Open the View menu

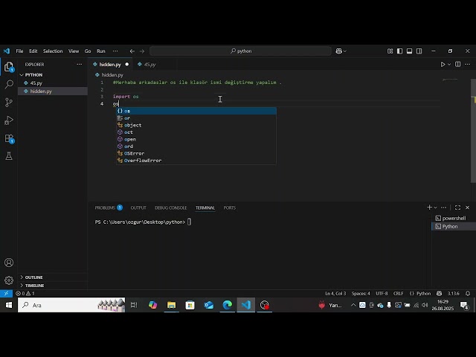pyautogui.click(x=74, y=51)
